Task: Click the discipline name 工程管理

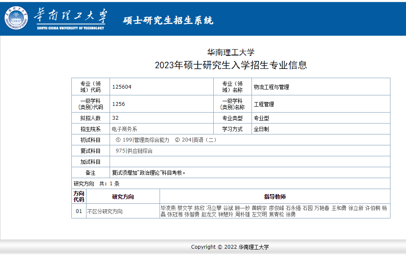Action: pyautogui.click(x=264, y=104)
